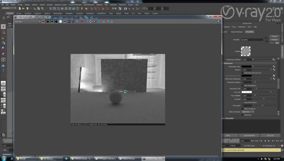Save the image from V-Ray frame buffer
This screenshot has width=284, height=161.
tap(69, 21)
